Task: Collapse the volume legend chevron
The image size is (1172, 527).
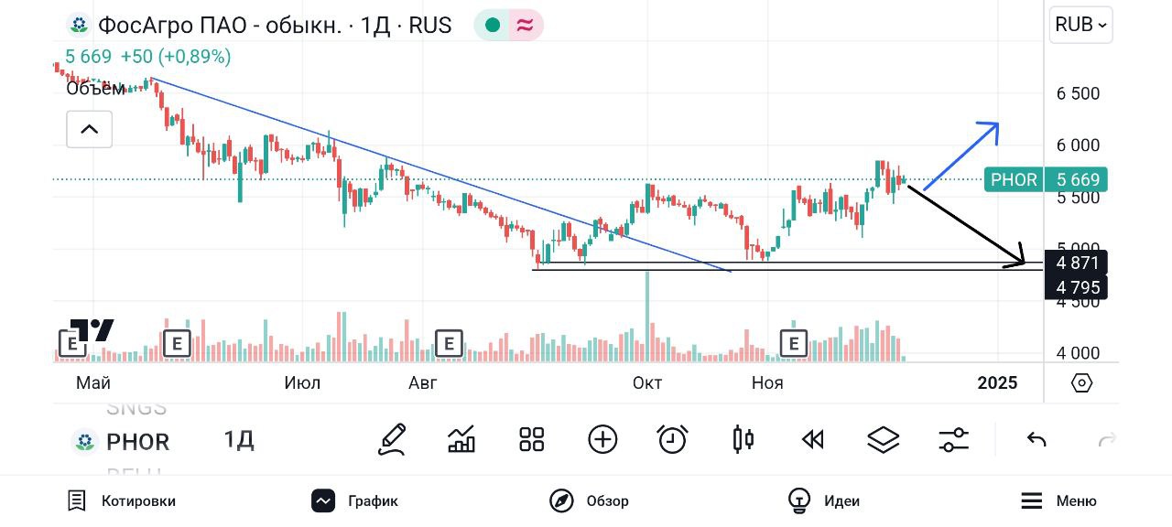Action: click(x=89, y=129)
